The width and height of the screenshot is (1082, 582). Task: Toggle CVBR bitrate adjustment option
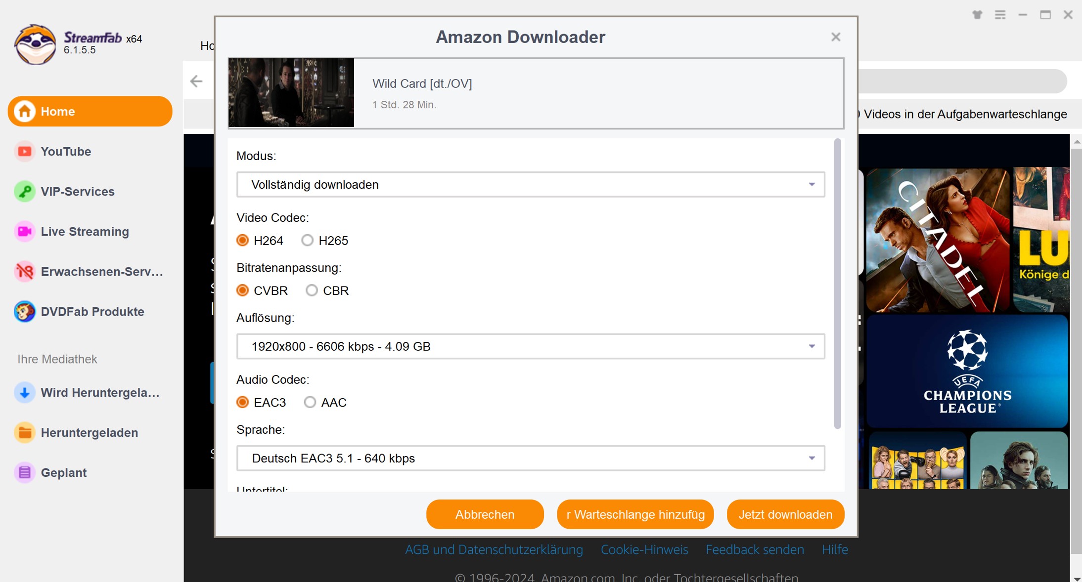(243, 291)
